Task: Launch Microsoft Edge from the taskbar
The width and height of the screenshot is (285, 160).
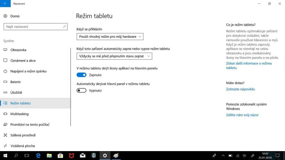Action: pos(38,156)
